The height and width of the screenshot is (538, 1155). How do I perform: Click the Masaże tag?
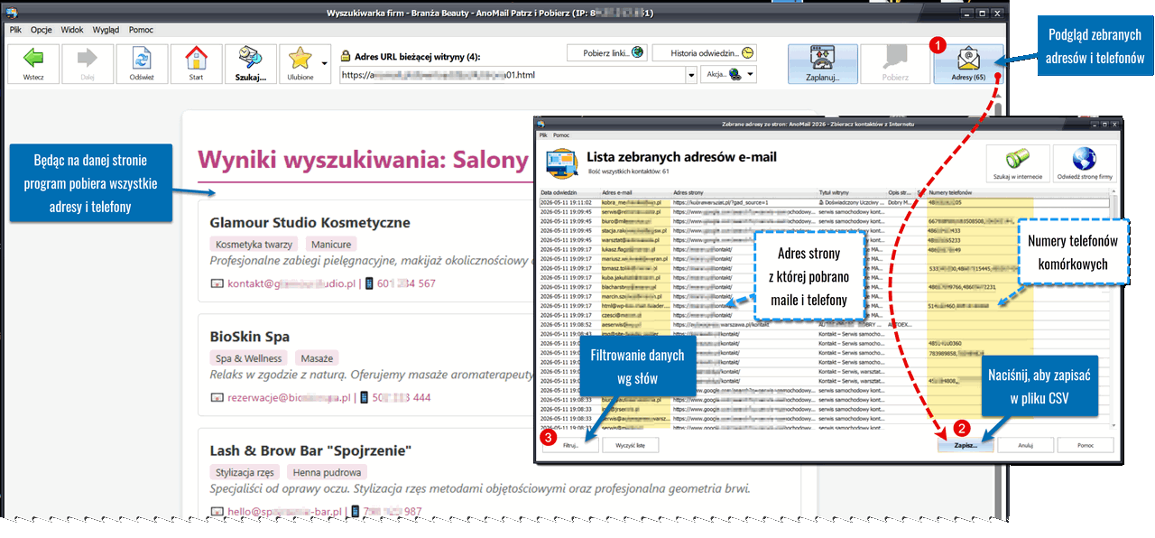[x=316, y=358]
